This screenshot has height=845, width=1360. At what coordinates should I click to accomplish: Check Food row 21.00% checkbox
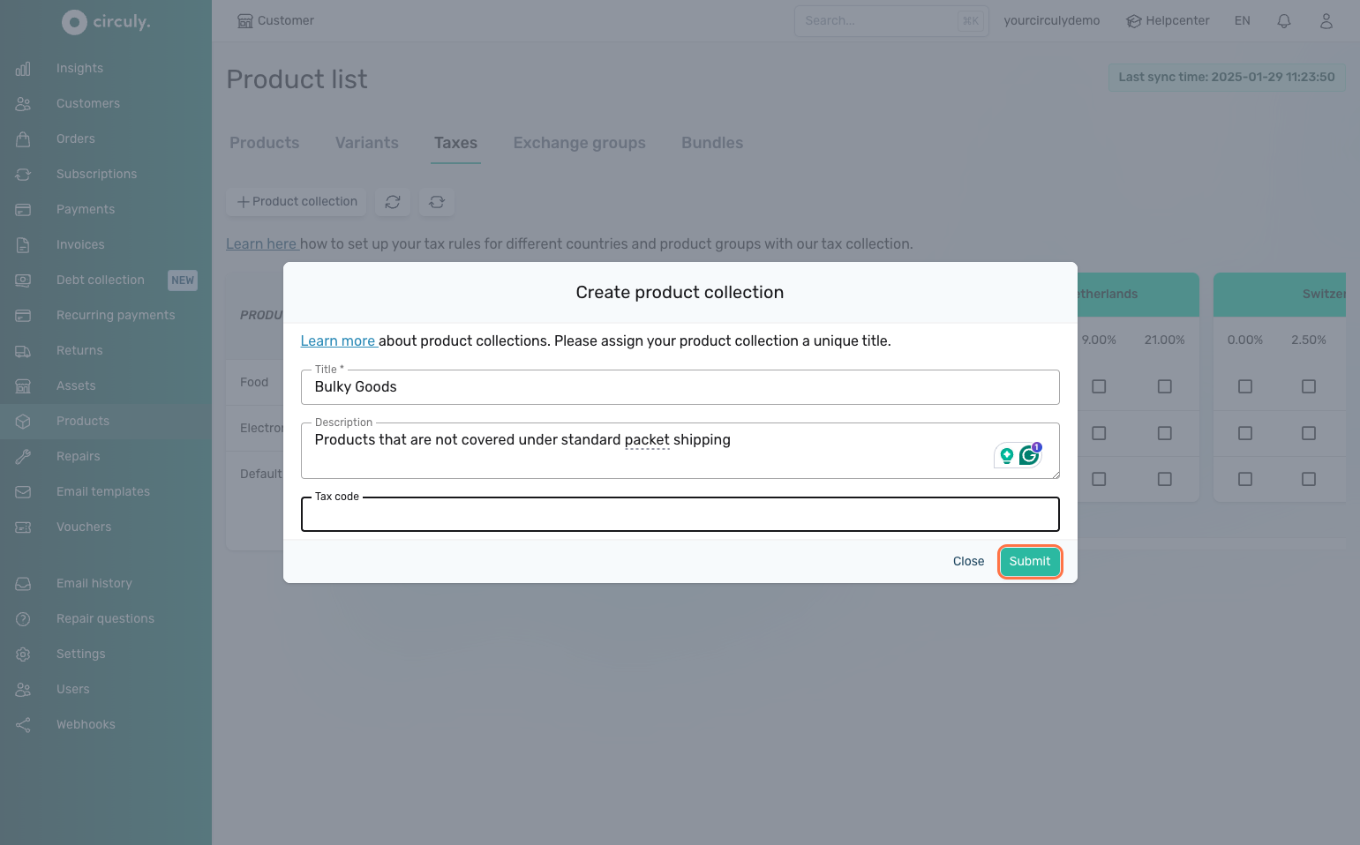pyautogui.click(x=1165, y=387)
